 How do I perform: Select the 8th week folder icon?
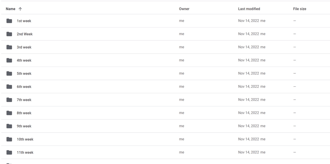click(9, 113)
